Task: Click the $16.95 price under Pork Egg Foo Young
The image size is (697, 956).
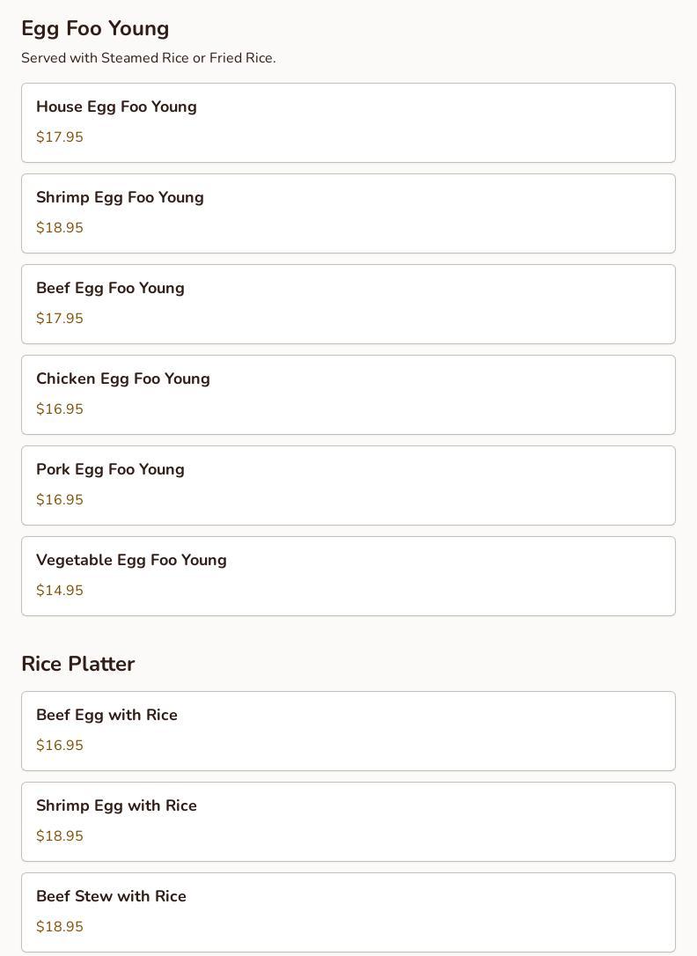Action: (60, 500)
